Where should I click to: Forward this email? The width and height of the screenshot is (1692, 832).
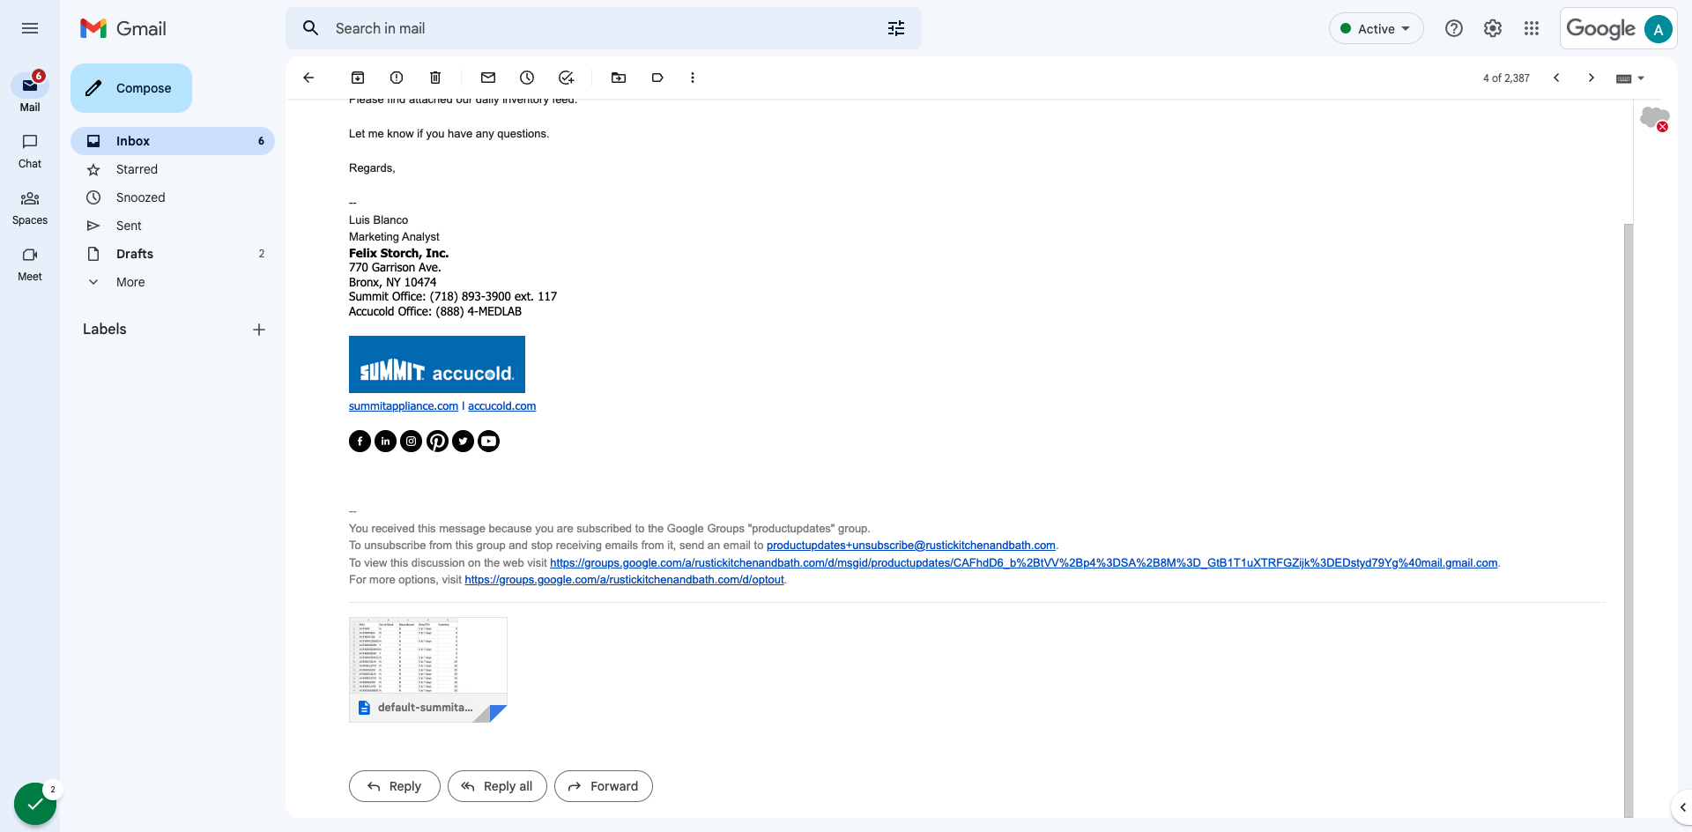click(x=604, y=786)
